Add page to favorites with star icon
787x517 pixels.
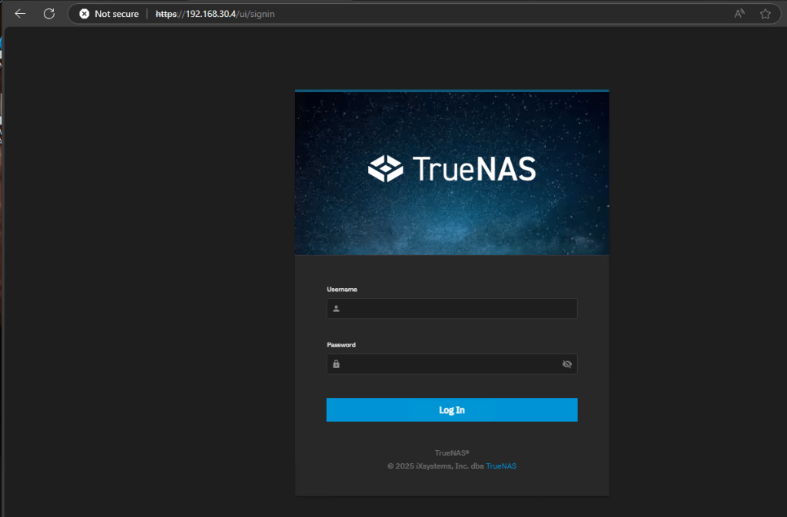(x=765, y=14)
